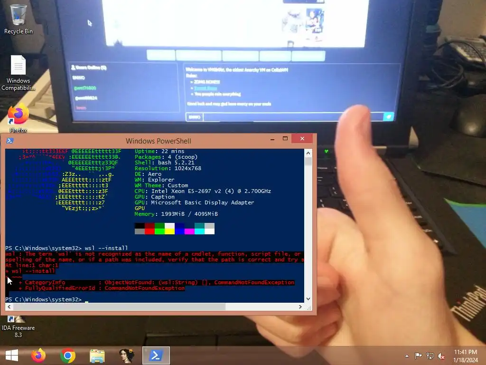Click the 'Resolution: 1024x768' line
The width and height of the screenshot is (486, 365).
(x=168, y=168)
